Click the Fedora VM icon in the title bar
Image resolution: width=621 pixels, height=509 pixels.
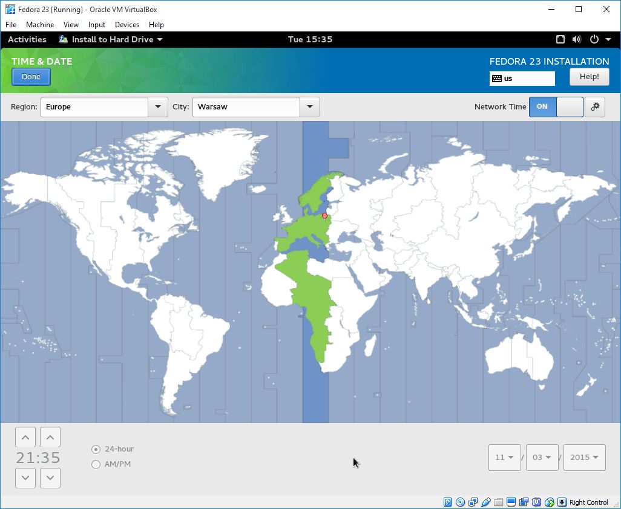coord(10,9)
